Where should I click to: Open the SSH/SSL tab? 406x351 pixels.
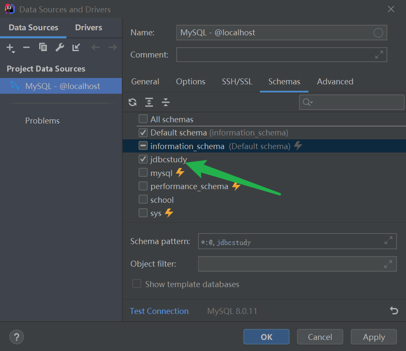(237, 81)
